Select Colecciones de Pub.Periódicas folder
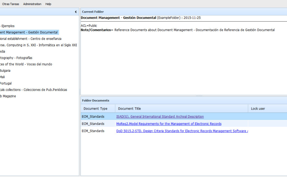Screen dimensions: 287x177 click(x=34, y=90)
